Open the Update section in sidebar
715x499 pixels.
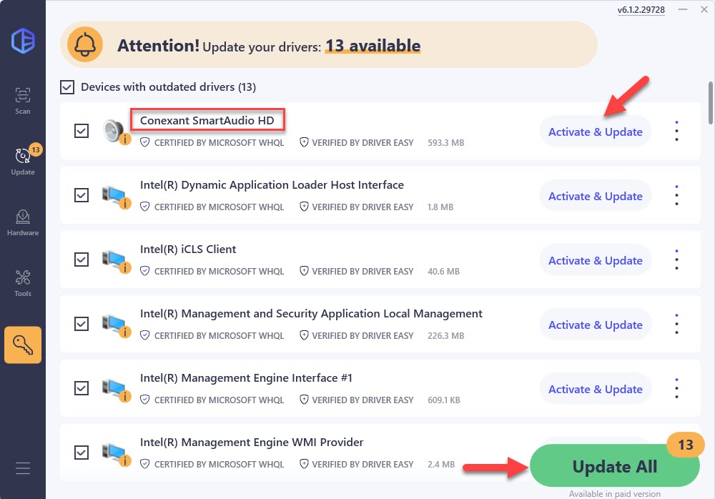(x=23, y=161)
